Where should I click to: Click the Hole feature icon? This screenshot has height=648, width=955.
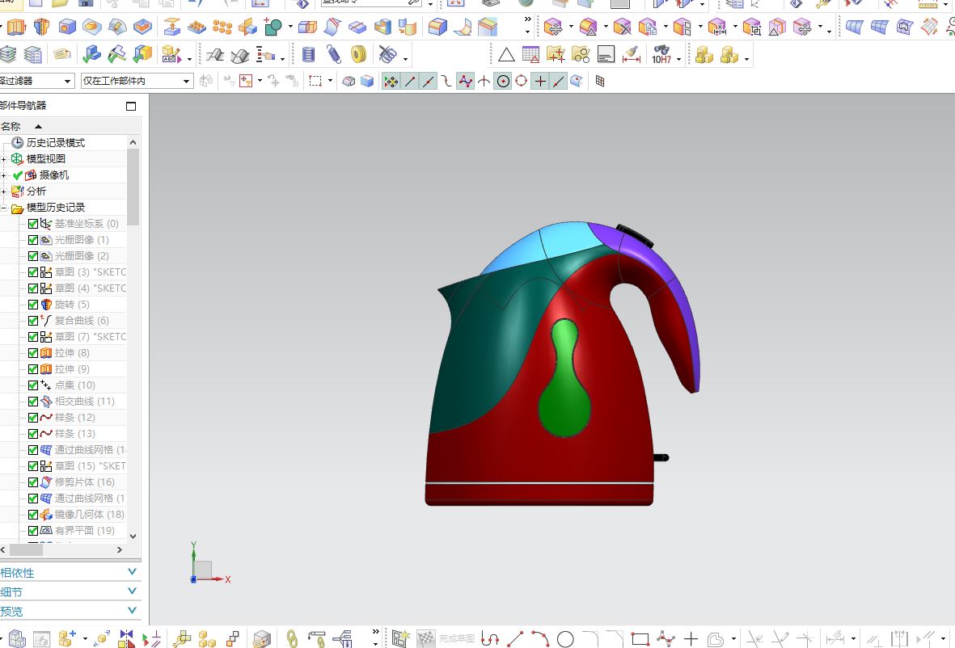coord(66,27)
